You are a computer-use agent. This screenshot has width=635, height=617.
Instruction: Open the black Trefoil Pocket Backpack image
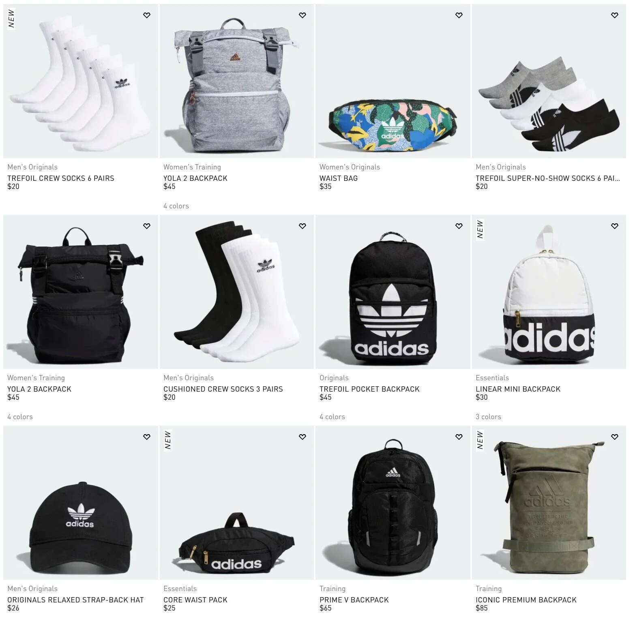click(393, 292)
